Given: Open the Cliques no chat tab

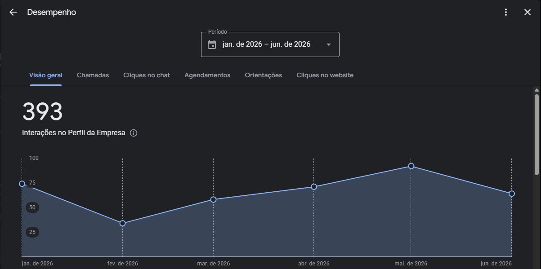Looking at the screenshot, I should [x=147, y=75].
